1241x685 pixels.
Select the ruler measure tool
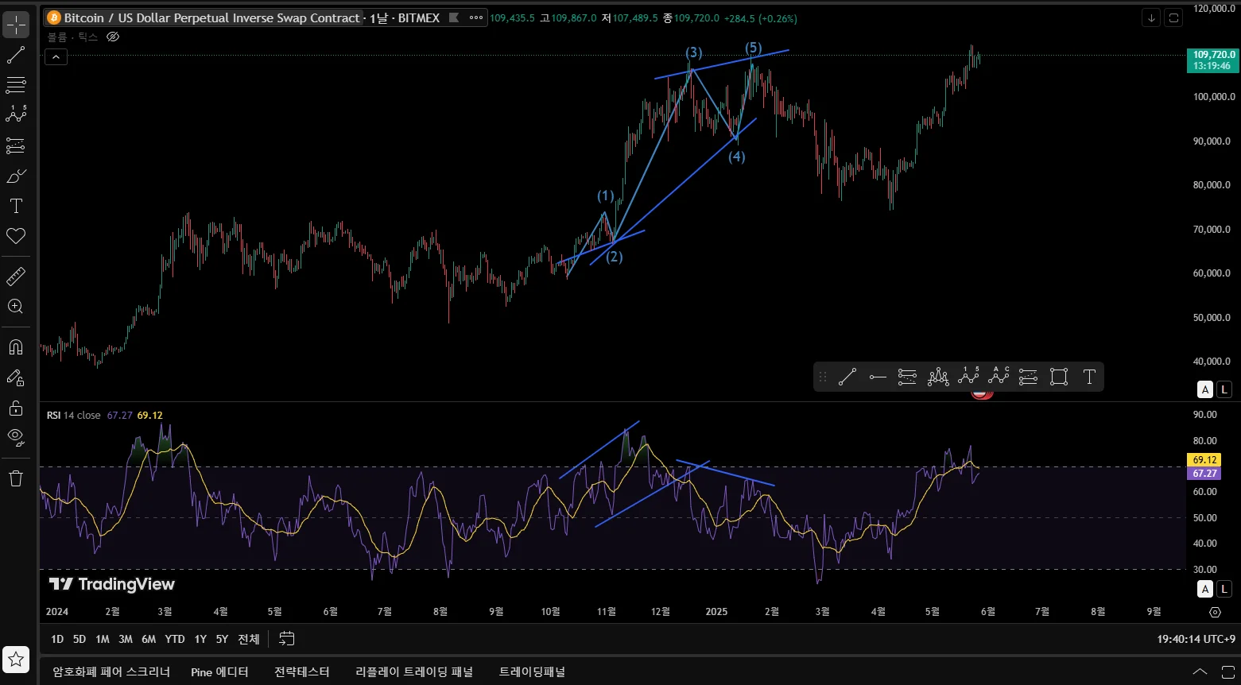click(16, 277)
